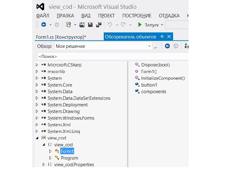This screenshot has width=227, height=170.
Task: Select the Form1() constructor member
Action: [x=149, y=71]
